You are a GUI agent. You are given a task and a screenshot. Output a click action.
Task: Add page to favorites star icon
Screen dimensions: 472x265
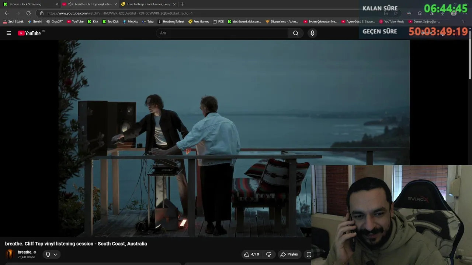(396, 13)
